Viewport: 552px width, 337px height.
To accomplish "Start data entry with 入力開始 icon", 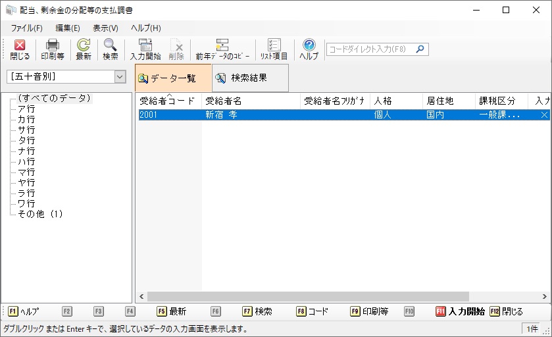I will pos(145,49).
